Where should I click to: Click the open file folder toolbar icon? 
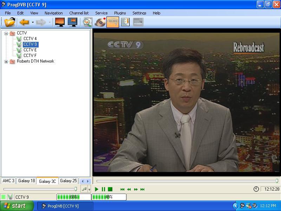[x=10, y=22]
